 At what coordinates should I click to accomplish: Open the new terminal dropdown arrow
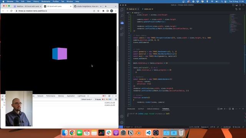[227, 109]
